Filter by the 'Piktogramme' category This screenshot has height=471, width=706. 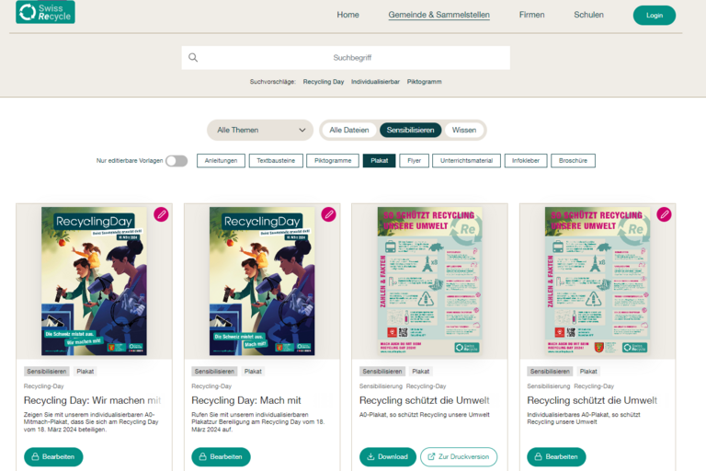pos(332,161)
